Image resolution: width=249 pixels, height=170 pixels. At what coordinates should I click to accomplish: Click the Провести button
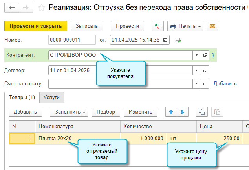pos(127,26)
